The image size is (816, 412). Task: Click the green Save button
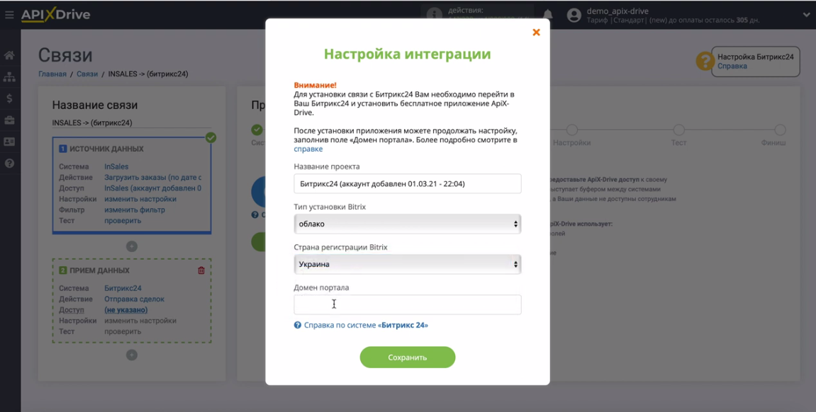[x=408, y=357]
